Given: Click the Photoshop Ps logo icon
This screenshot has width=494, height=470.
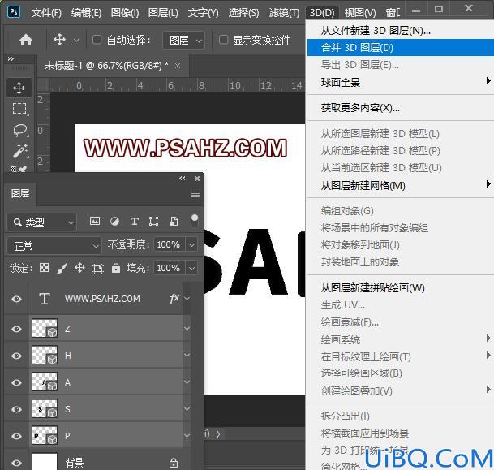Looking at the screenshot, I should 14,12.
